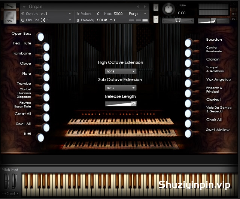Click the Voices count value
240x199 pixels.
[x=98, y=14]
